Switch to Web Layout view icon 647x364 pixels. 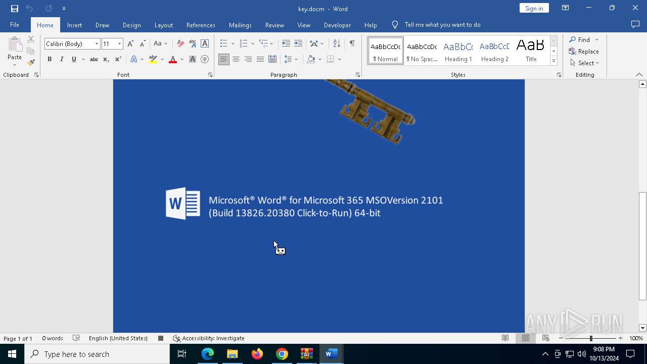[x=545, y=338]
